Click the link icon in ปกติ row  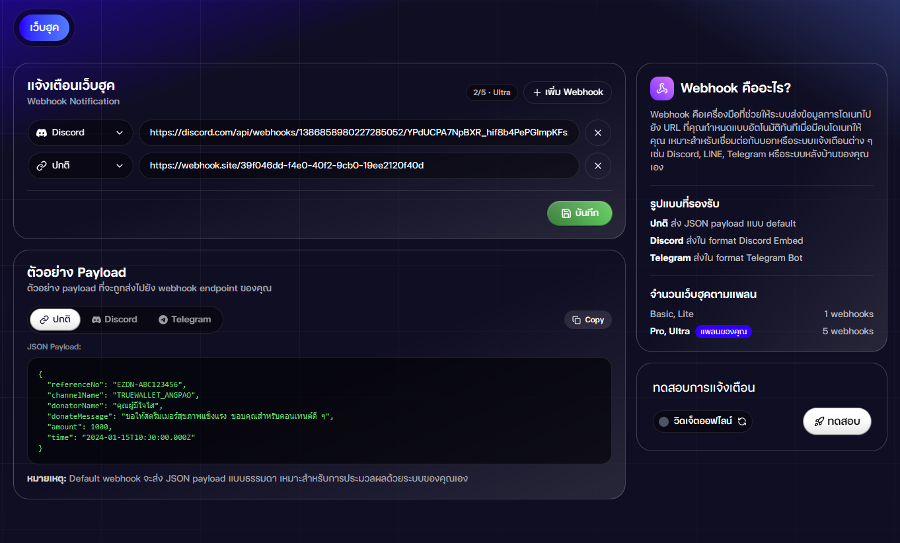(42, 166)
